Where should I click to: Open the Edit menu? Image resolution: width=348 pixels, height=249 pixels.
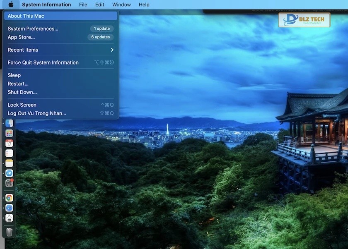99,5
